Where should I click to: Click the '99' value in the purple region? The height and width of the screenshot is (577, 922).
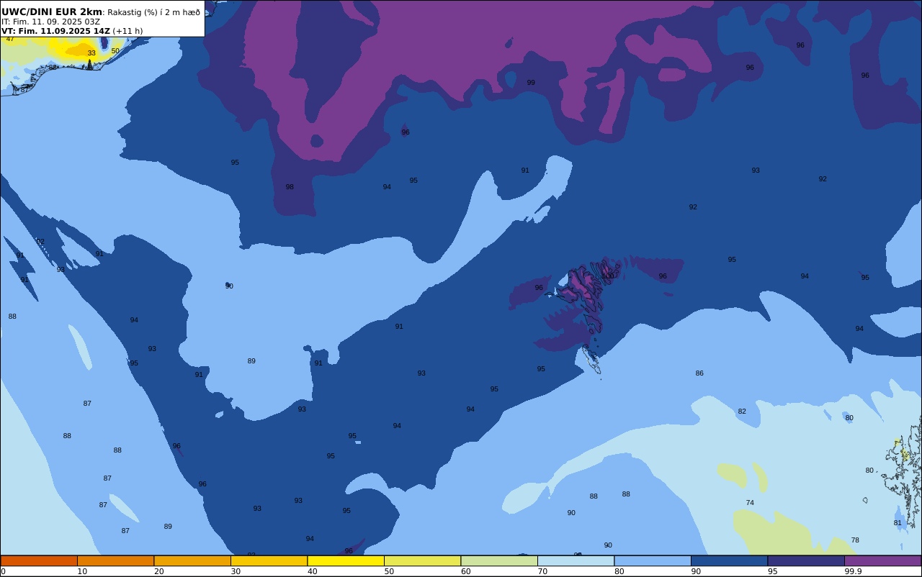(531, 83)
